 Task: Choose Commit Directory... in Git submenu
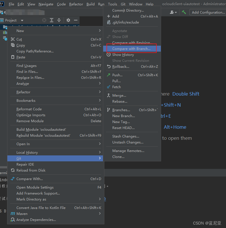(x=132, y=10)
